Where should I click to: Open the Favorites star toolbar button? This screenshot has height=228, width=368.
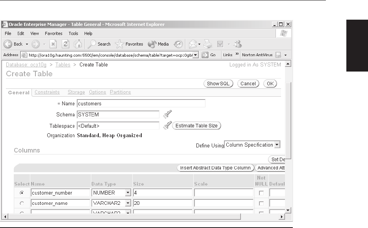129,44
